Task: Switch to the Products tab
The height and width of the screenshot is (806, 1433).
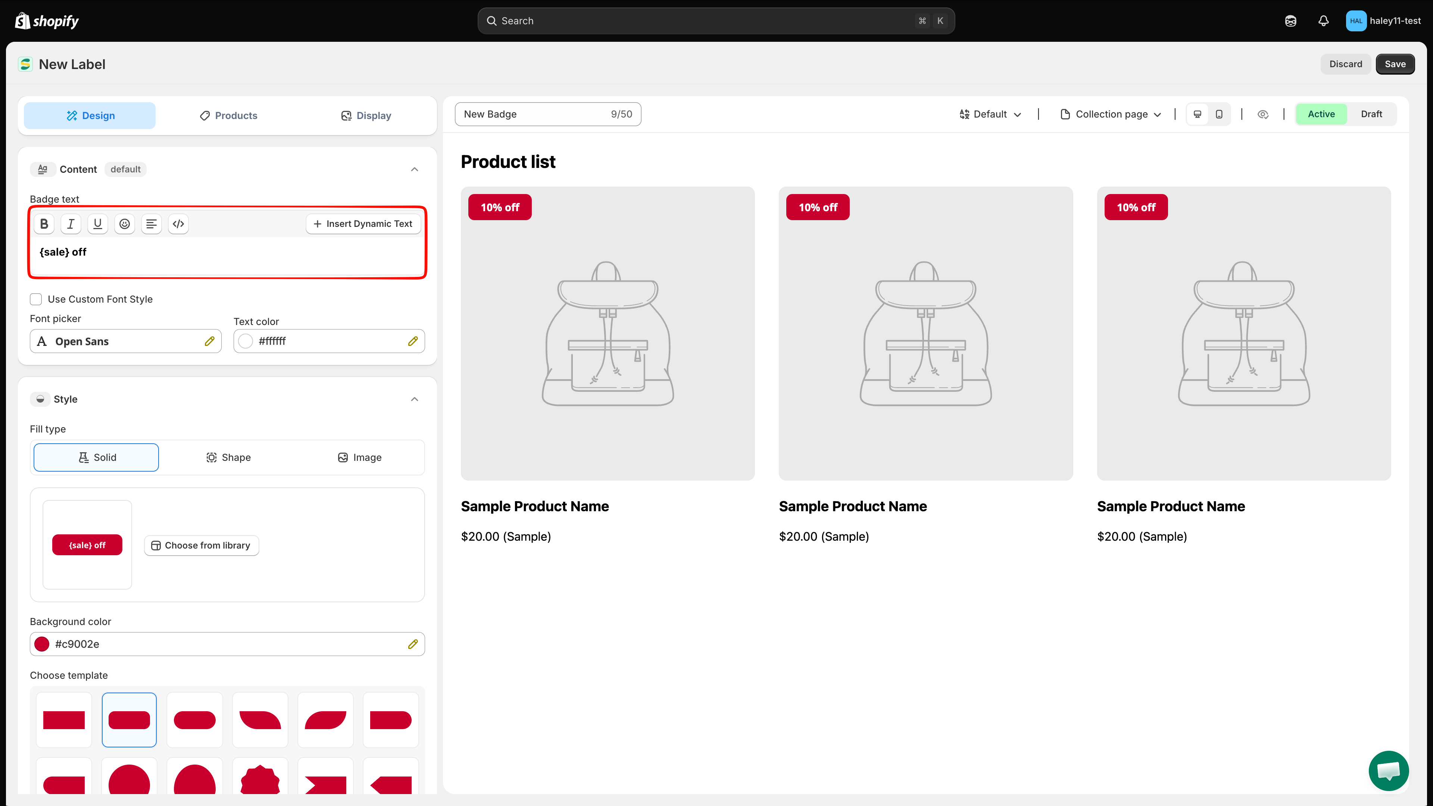Action: click(x=228, y=116)
